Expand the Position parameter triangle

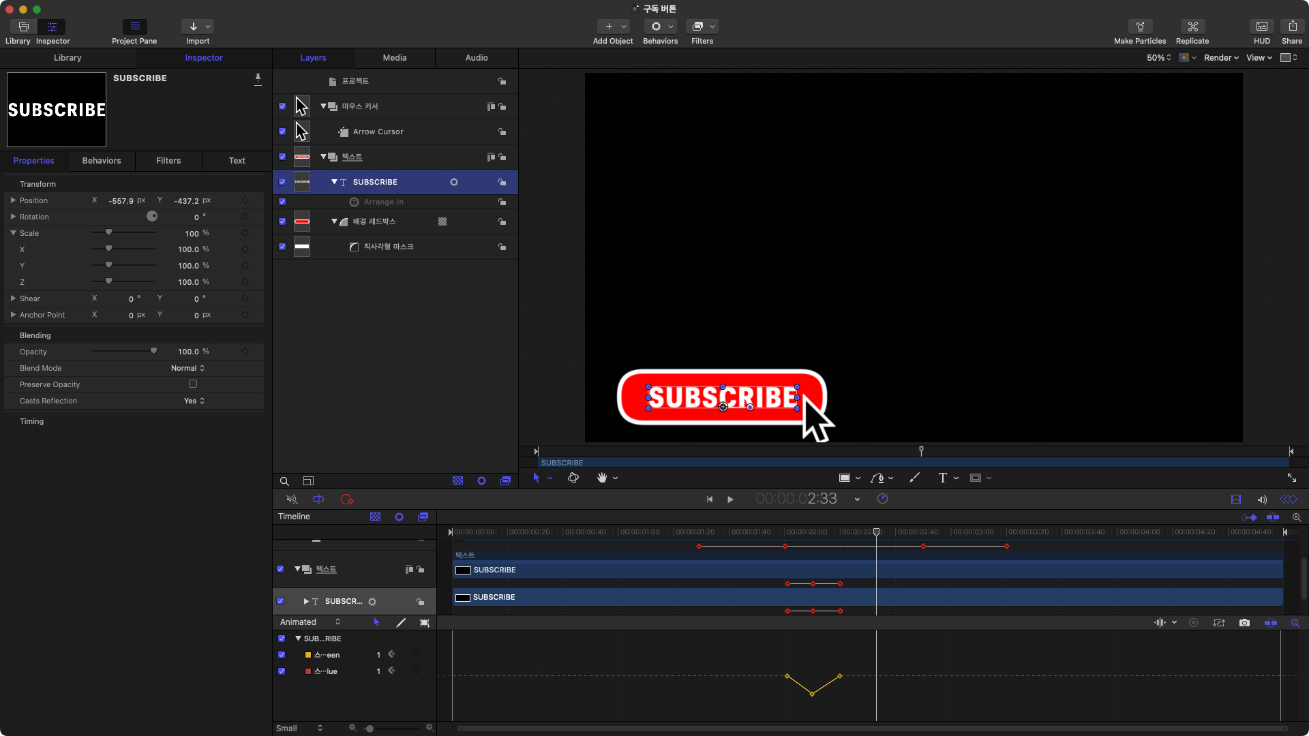coord(13,200)
